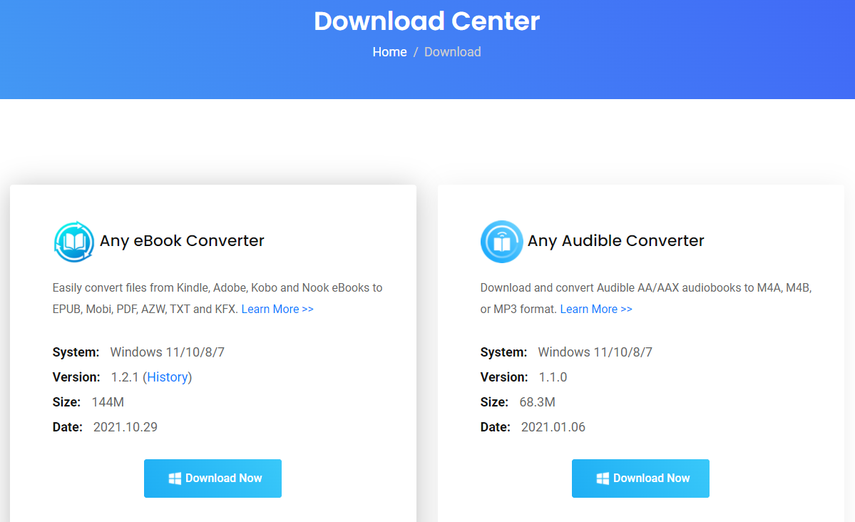Click the Any eBook Converter title
The height and width of the screenshot is (522, 855).
click(x=182, y=240)
